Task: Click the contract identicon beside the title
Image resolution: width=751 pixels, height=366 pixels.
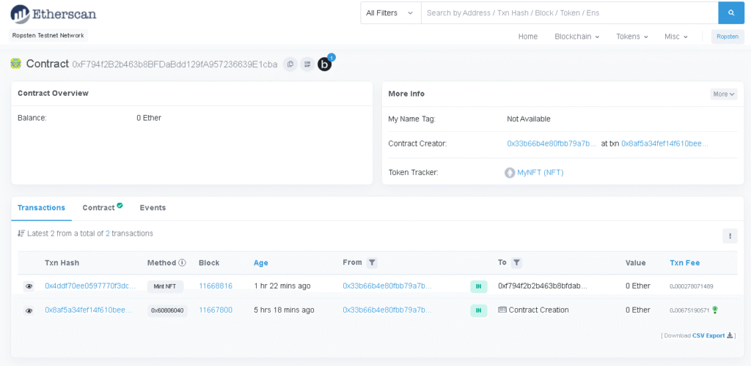Action: (16, 64)
